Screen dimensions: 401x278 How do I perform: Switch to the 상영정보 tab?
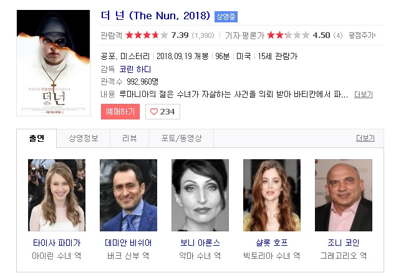[x=84, y=138]
